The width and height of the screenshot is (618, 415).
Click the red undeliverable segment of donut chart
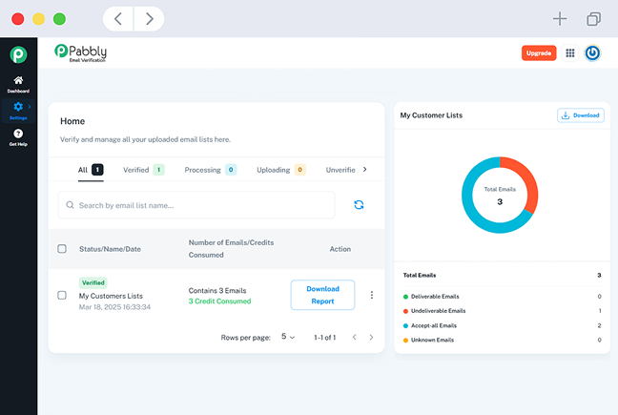pyautogui.click(x=528, y=183)
